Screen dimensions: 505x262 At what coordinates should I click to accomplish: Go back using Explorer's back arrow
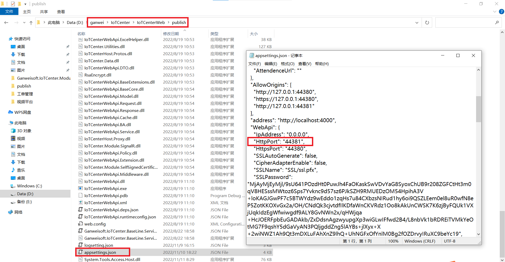pyautogui.click(x=6, y=23)
